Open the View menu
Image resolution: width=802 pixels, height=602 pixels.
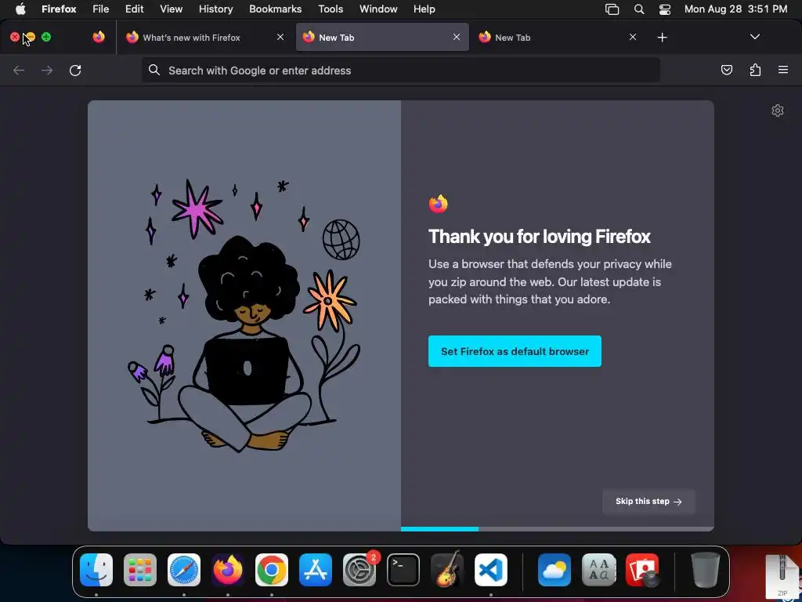coord(171,9)
